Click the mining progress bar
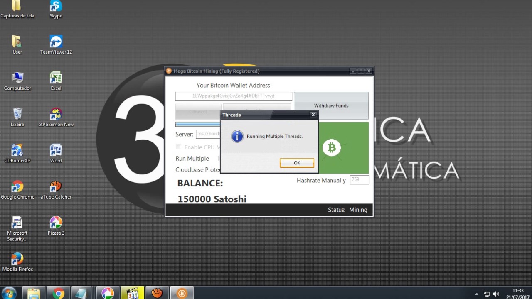The image size is (532, 299). pos(198,124)
